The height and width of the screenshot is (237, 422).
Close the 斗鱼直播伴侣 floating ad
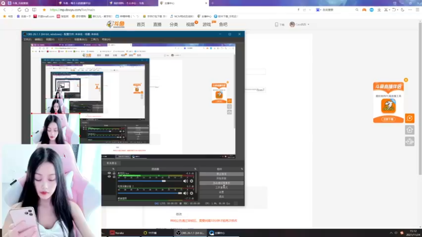406,80
